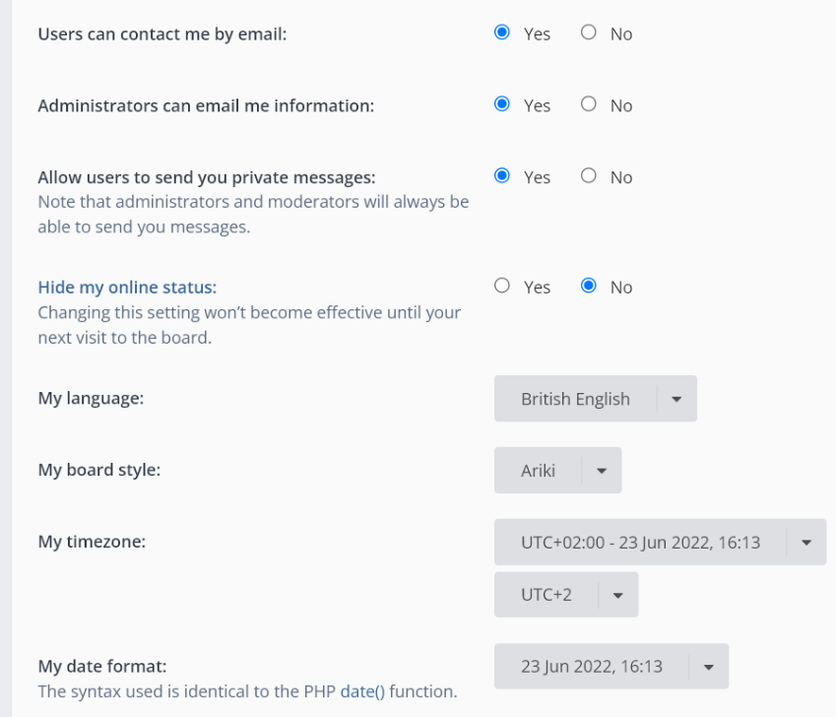
Task: Choose No for administrators emailing me information
Action: click(x=588, y=104)
